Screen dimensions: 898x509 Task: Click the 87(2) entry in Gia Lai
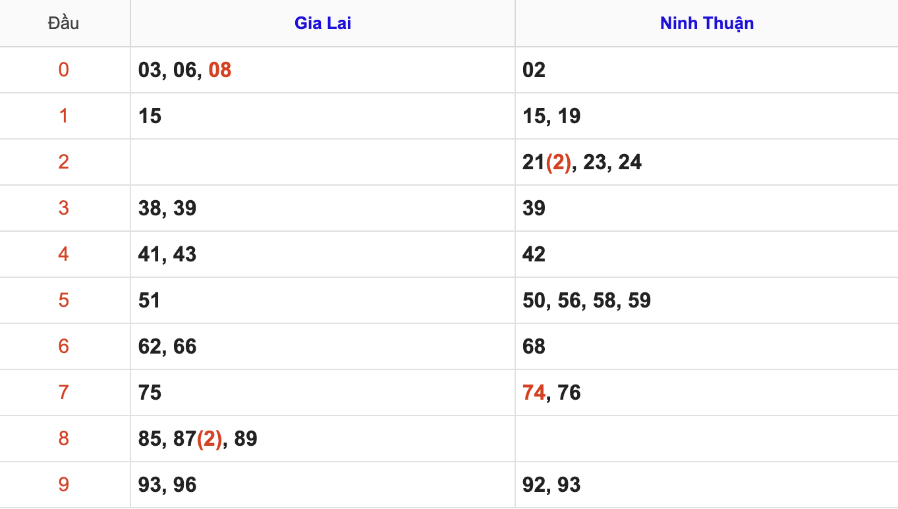click(197, 439)
